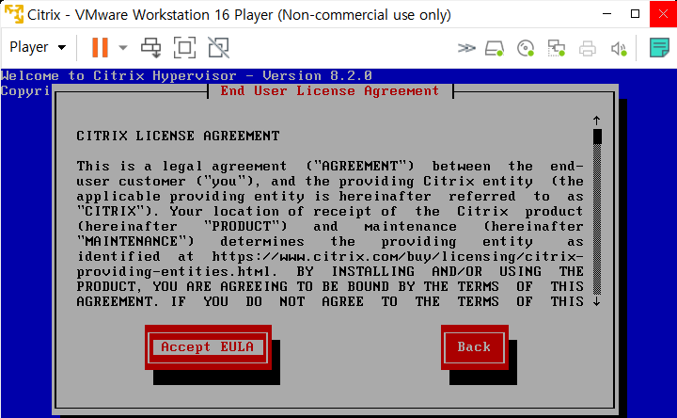677x418 pixels.
Task: Maximize the VMware Player window
Action: pyautogui.click(x=635, y=14)
